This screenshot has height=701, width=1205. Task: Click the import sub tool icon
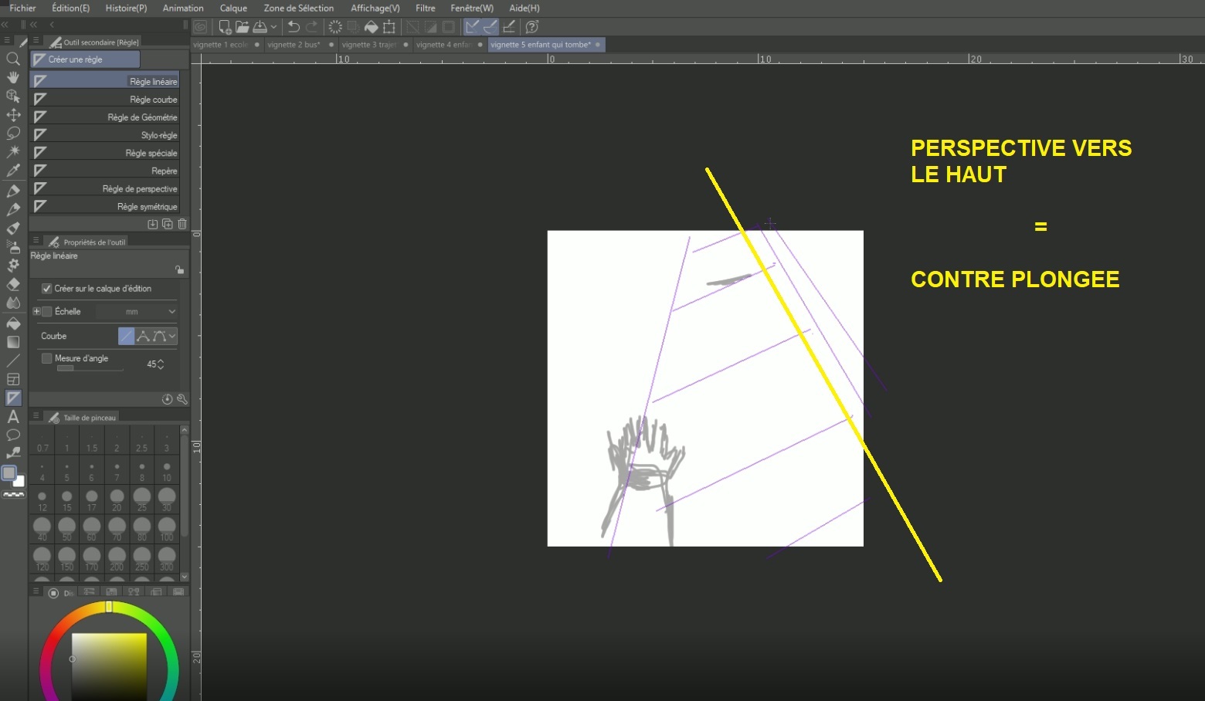point(153,224)
